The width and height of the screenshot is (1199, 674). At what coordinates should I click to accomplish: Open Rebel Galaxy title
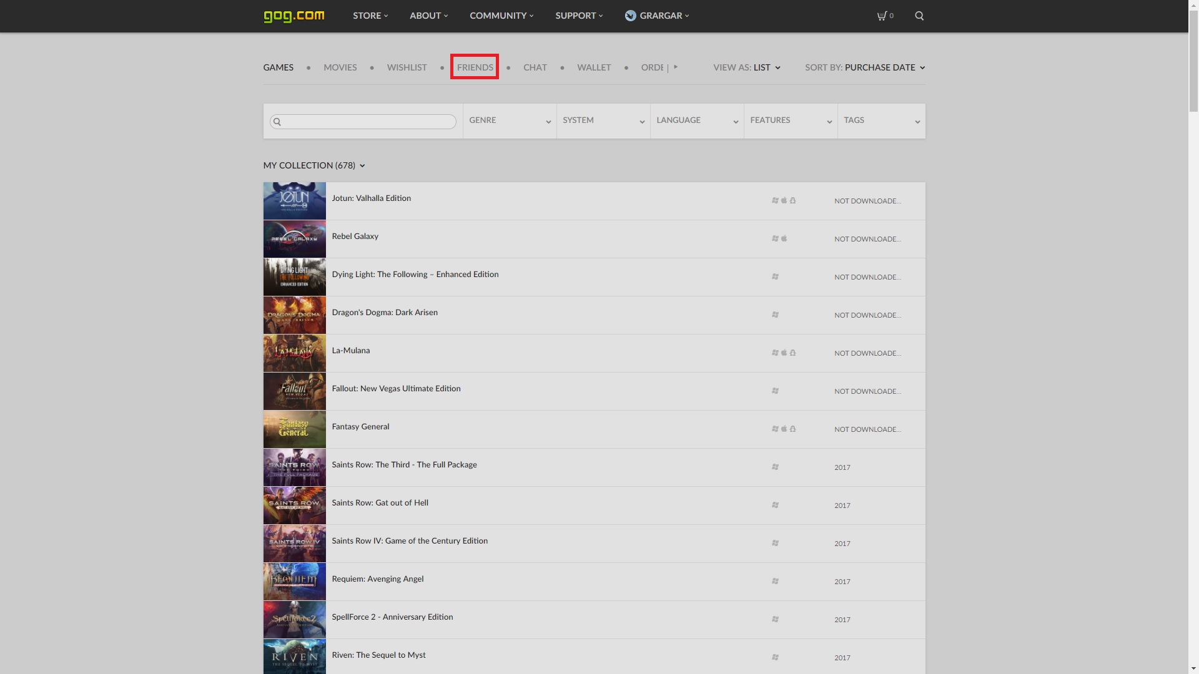click(x=355, y=236)
